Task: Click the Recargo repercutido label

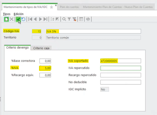Action: click(x=82, y=75)
